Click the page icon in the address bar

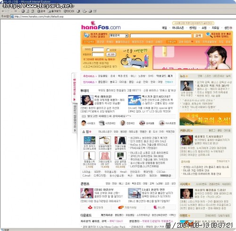tap(13, 17)
